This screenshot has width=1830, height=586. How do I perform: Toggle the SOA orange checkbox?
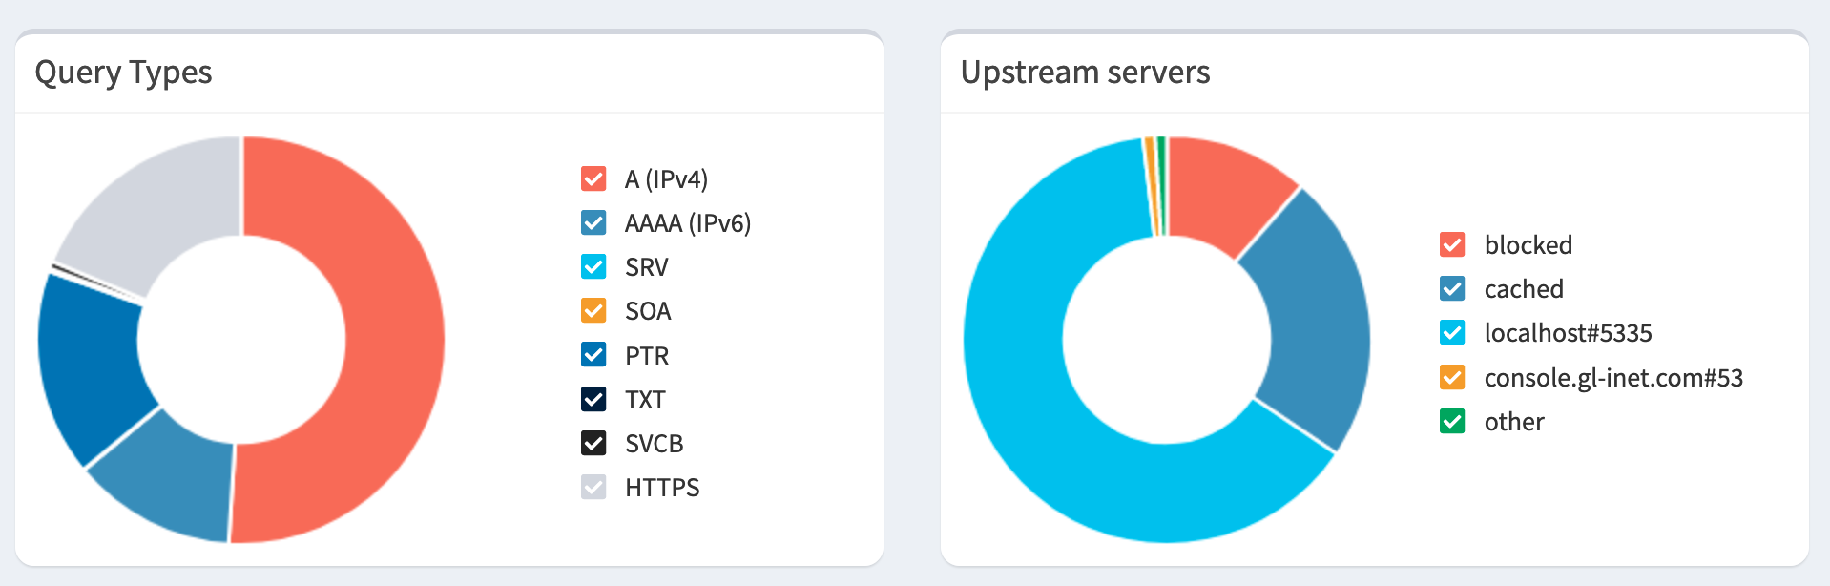pyautogui.click(x=593, y=310)
